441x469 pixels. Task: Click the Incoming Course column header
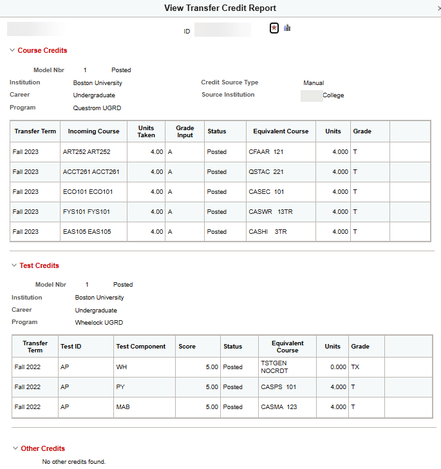(x=93, y=131)
